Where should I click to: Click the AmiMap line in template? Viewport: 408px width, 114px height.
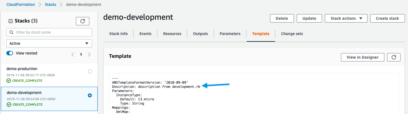[123, 111]
